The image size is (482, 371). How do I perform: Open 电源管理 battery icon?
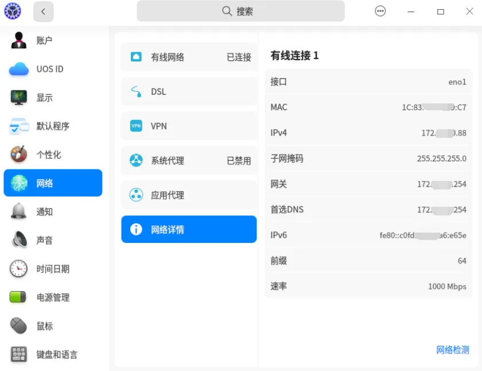18,297
